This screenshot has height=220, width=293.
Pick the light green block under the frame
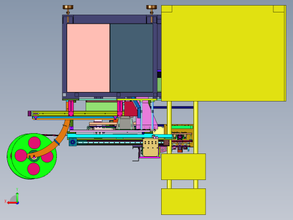(x=101, y=106)
